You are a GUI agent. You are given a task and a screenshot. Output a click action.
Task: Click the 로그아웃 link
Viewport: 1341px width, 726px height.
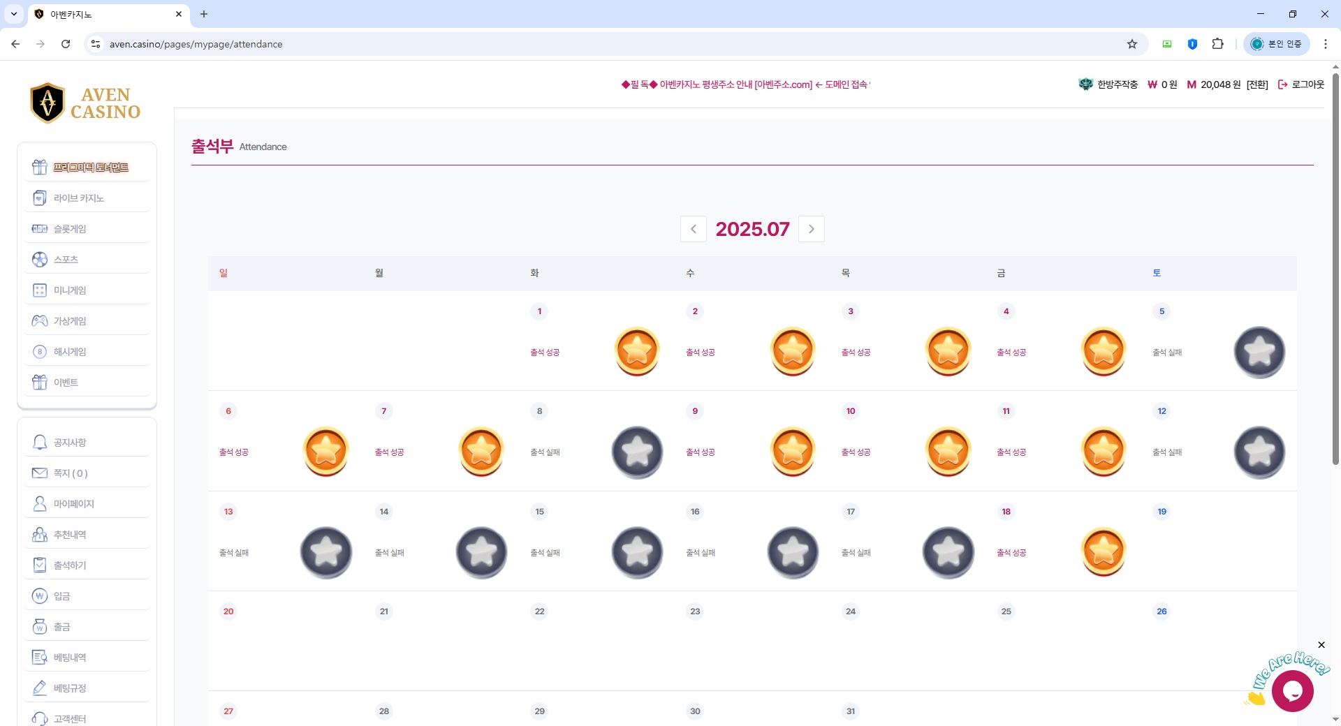point(1301,84)
